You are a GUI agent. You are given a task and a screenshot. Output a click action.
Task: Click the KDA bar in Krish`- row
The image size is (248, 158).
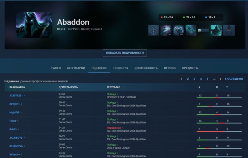tap(219, 132)
